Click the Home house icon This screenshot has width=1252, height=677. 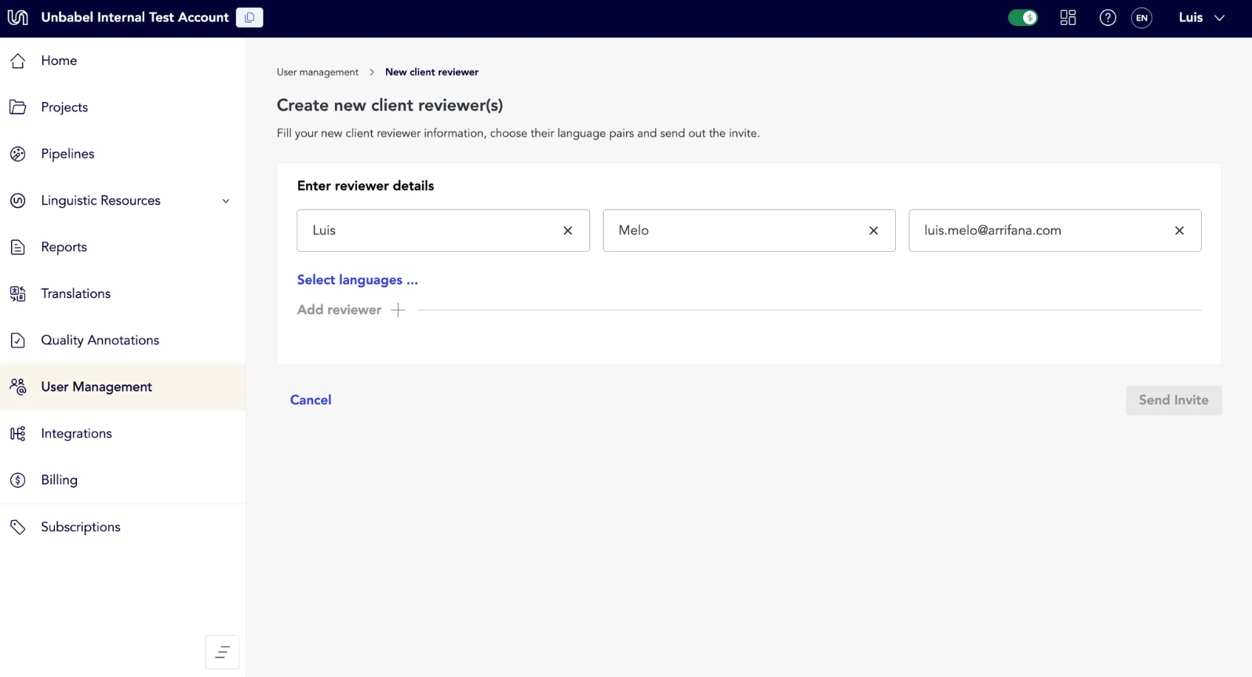(x=18, y=60)
